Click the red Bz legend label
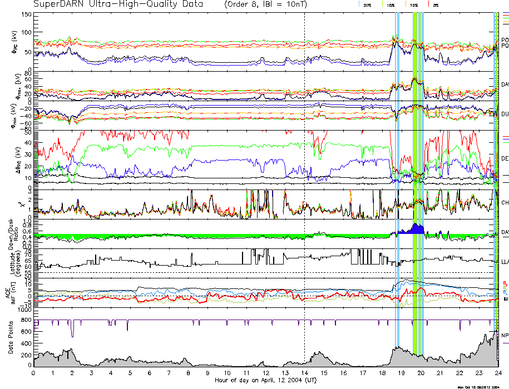The height and width of the screenshot is (389, 509). 505,283
